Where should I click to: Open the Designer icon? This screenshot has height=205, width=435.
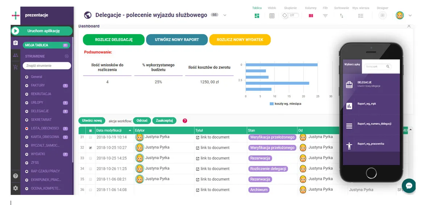382,16
